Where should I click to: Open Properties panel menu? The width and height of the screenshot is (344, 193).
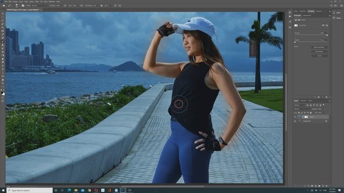[329, 16]
